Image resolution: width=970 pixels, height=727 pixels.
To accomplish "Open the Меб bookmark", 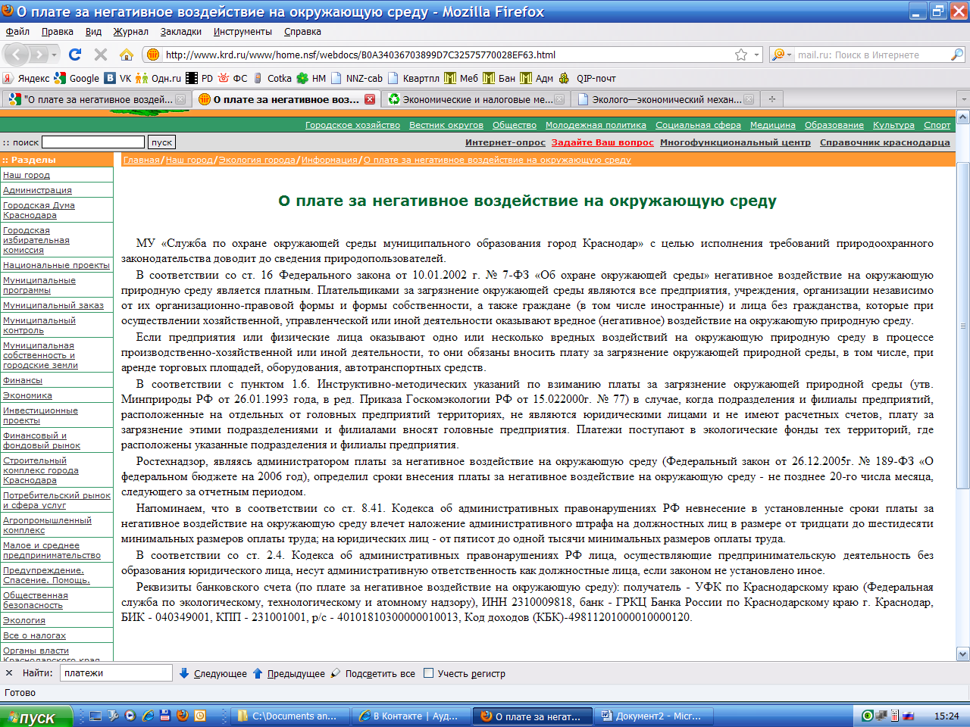I will (462, 78).
